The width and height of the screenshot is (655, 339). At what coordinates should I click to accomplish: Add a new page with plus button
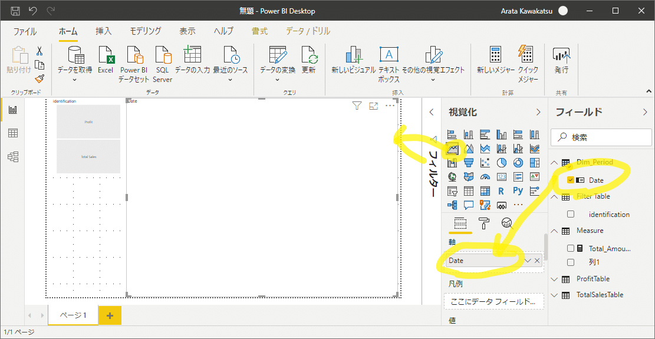pyautogui.click(x=110, y=315)
